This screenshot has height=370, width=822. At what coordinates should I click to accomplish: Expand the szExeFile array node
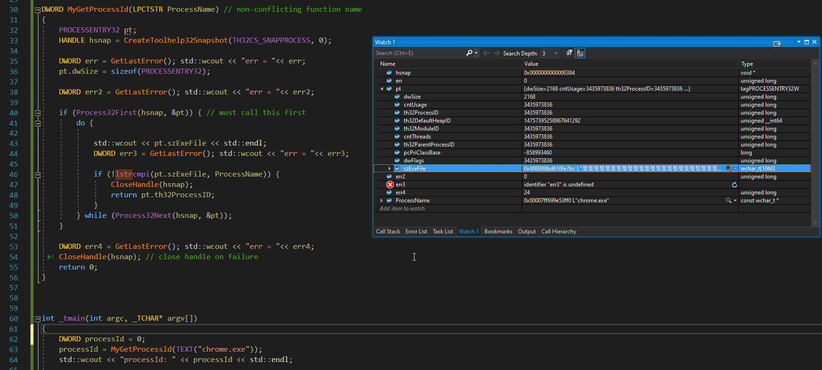coord(390,169)
